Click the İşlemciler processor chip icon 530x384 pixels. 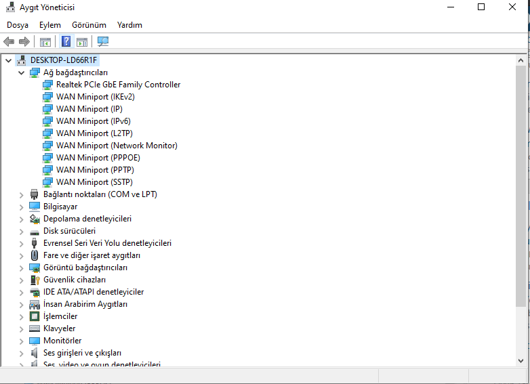35,316
